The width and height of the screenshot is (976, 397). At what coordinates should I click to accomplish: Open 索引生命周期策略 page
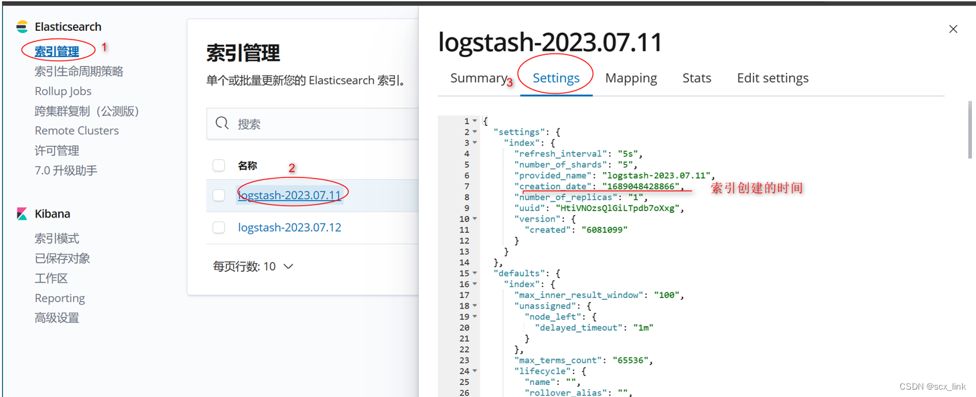[79, 71]
